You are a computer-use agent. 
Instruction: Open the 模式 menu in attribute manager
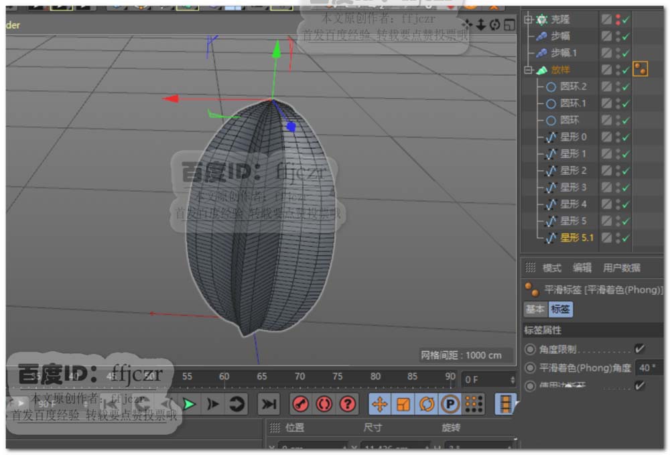coord(551,268)
